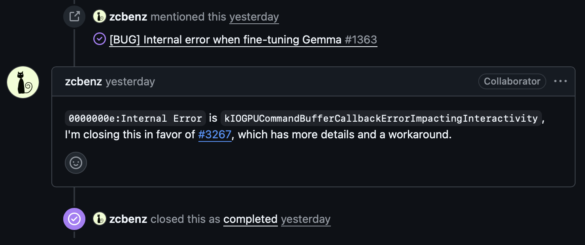Screen dimensions: 585x245
Task: Open the reaction emoji dropdown
Action: tap(76, 162)
